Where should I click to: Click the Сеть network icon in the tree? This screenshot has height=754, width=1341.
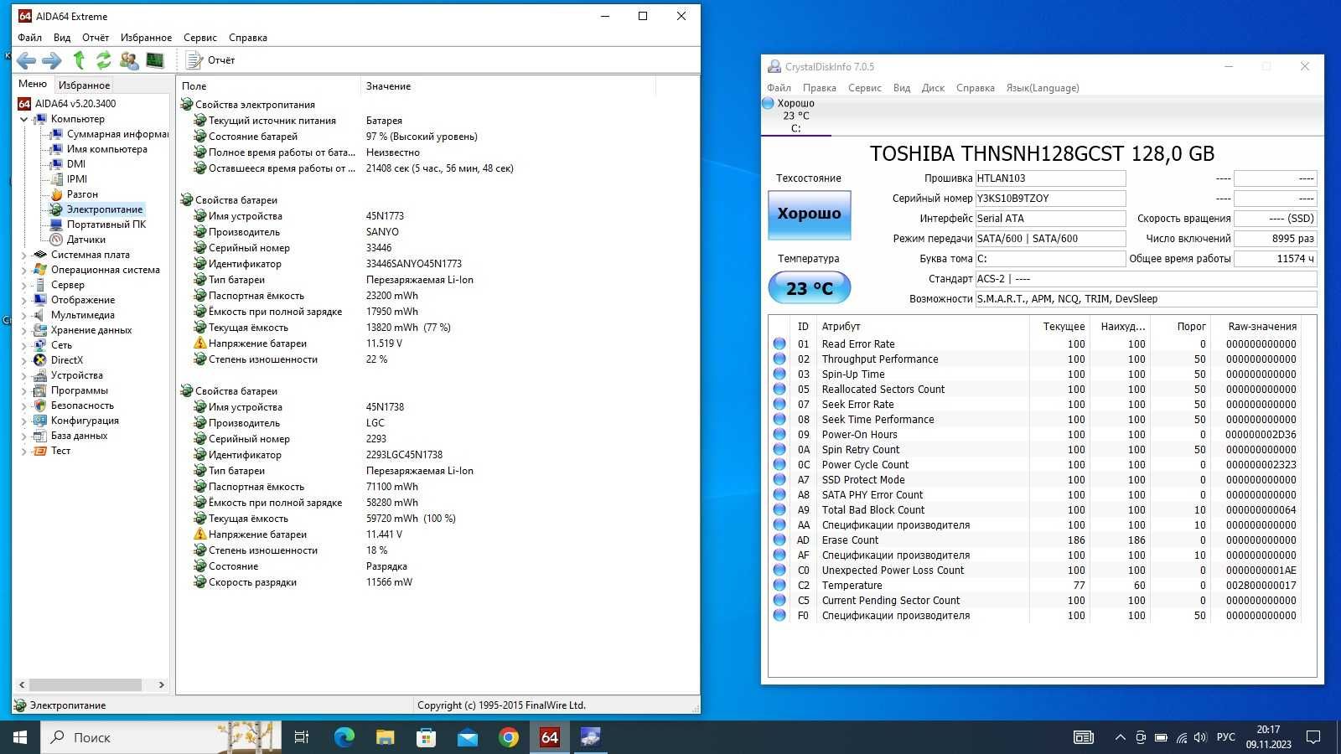39,345
